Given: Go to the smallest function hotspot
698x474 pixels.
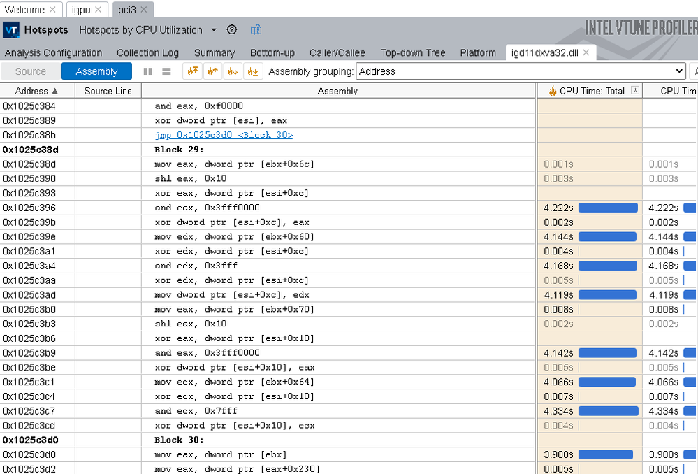Looking at the screenshot, I should 253,71.
